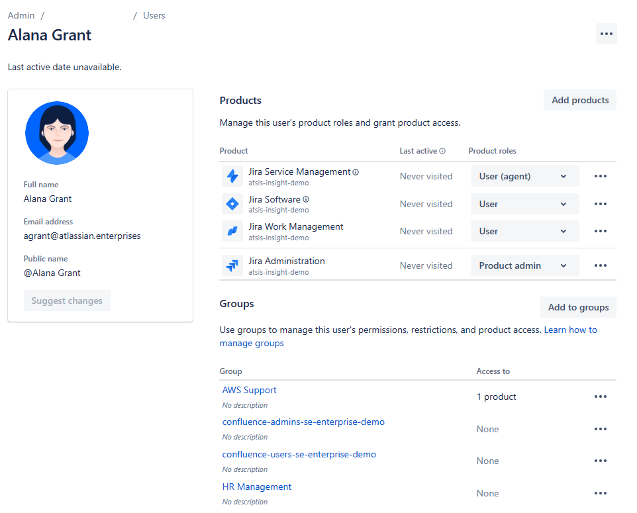This screenshot has width=637, height=513.
Task: Navigate to Users breadcrumb item
Action: (x=154, y=15)
